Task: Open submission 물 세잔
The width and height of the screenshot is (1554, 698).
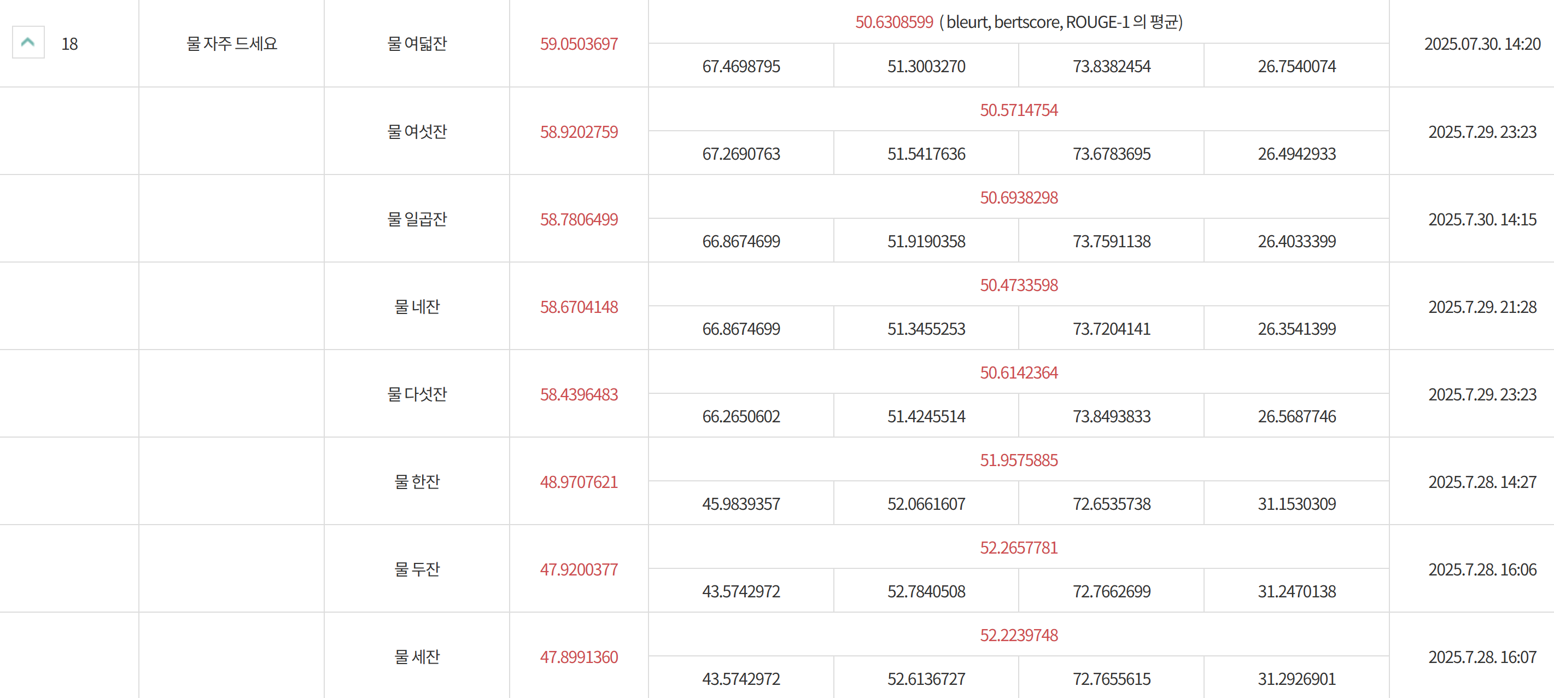Action: tap(417, 656)
